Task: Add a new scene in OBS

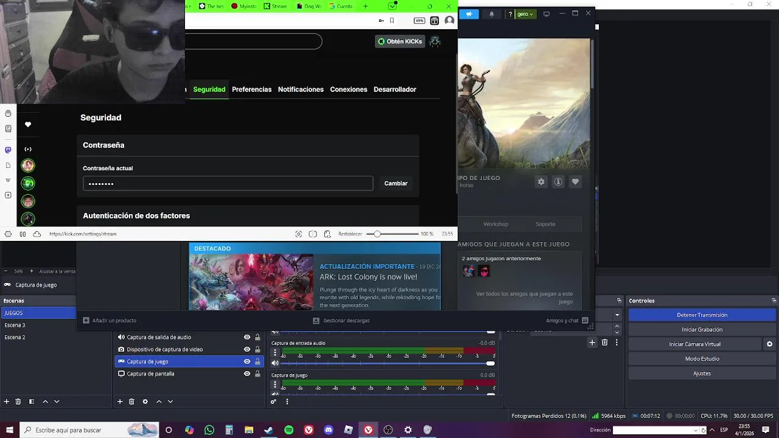Action: [x=7, y=401]
